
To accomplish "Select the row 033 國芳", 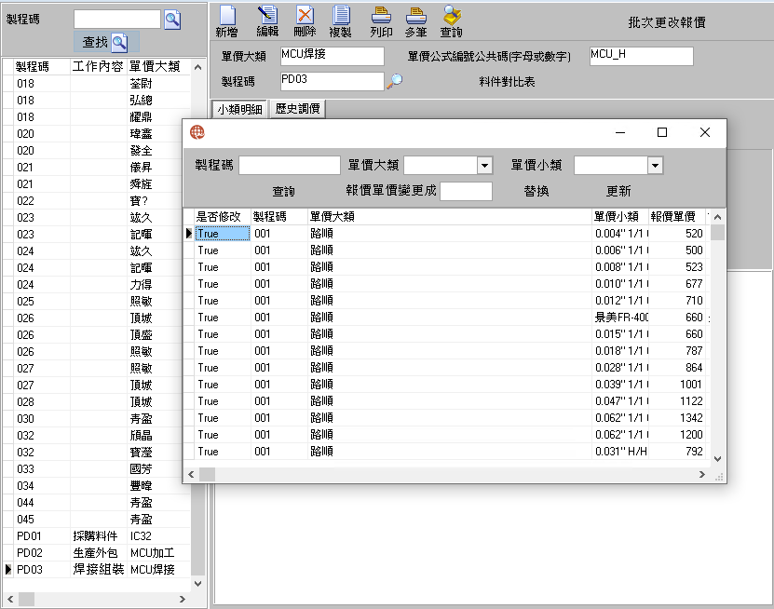I will point(97,468).
